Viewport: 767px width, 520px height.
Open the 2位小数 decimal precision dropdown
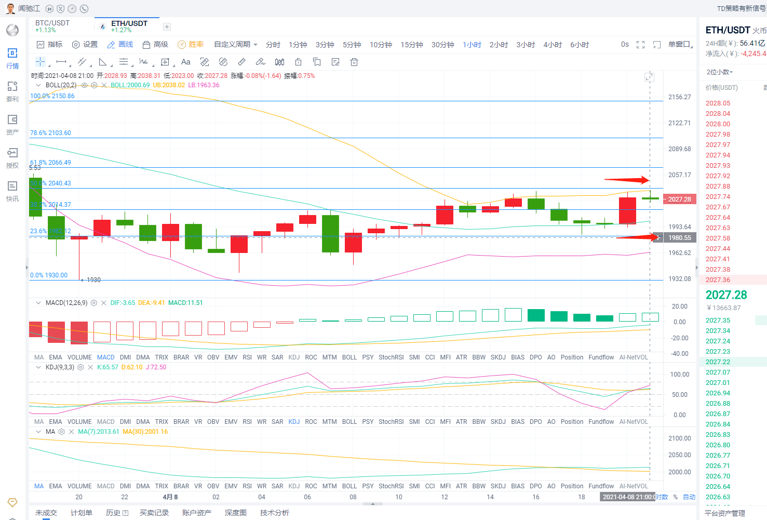coord(719,72)
